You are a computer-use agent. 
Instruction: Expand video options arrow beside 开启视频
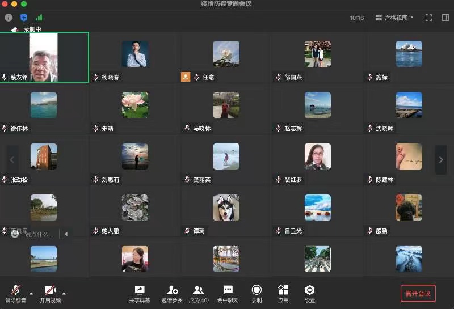point(64,293)
